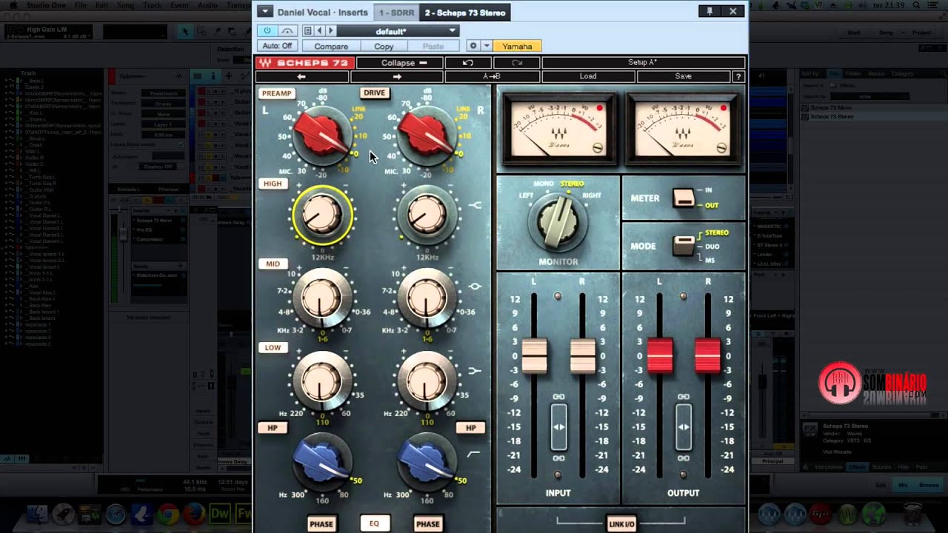
Task: Open the default* preset dropdown
Action: click(x=397, y=31)
